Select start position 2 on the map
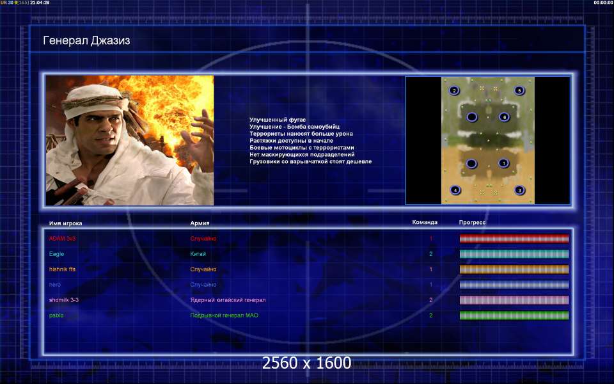Image resolution: width=614 pixels, height=384 pixels. (454, 90)
